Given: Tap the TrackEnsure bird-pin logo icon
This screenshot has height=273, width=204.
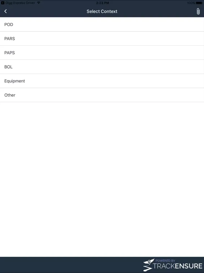Looking at the screenshot, I should coord(148,265).
